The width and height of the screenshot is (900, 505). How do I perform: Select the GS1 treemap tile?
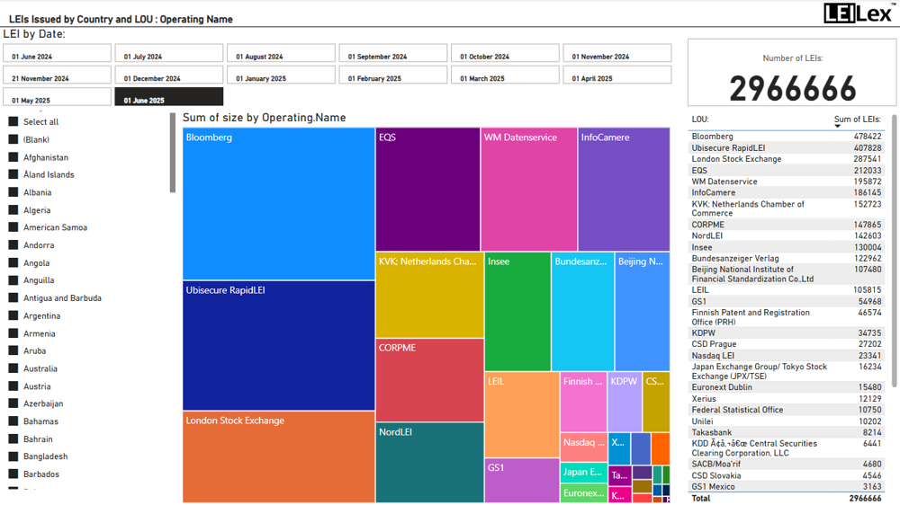522,481
